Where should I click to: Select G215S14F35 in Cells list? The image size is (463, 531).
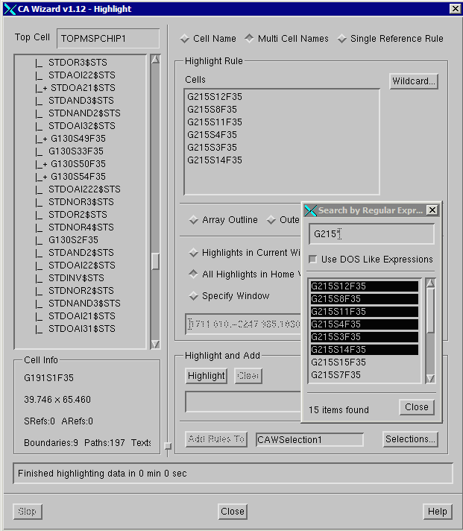point(215,160)
